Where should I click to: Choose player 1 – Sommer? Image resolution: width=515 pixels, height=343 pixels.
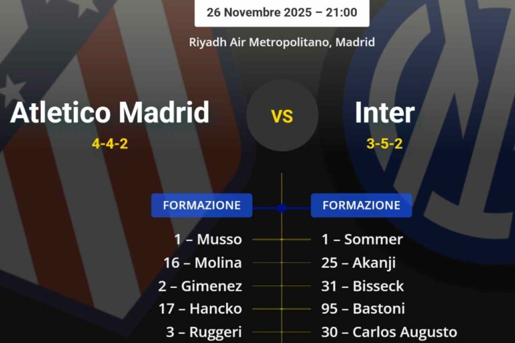[362, 239]
